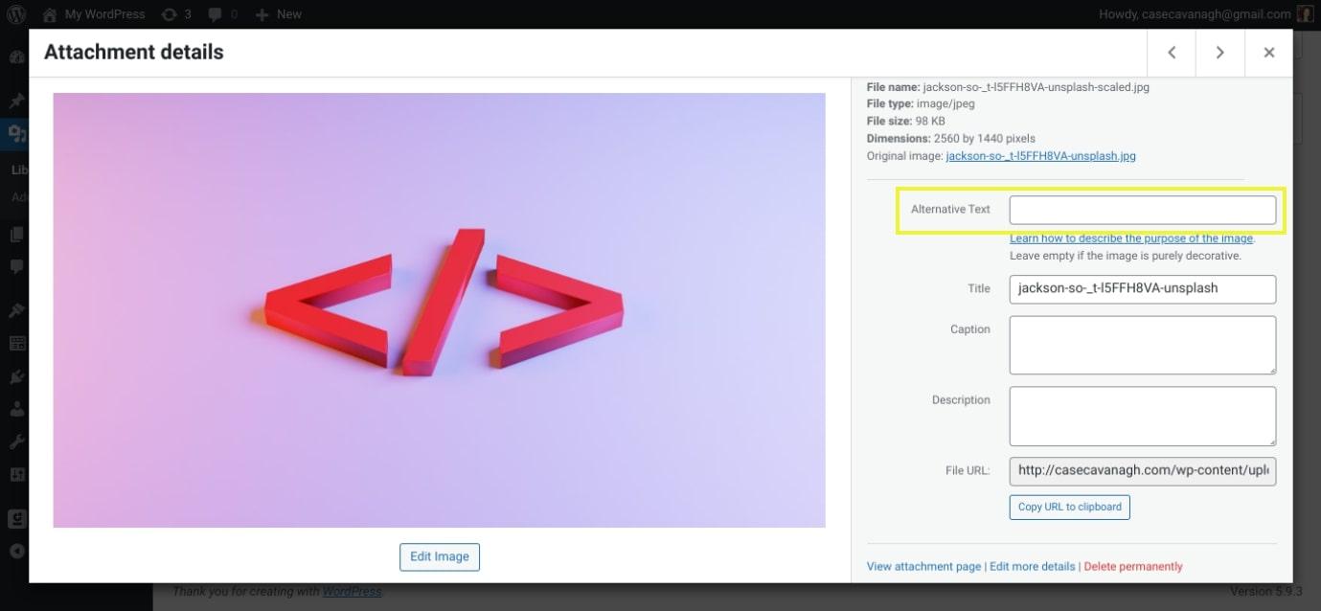The height and width of the screenshot is (611, 1321).
Task: Click the user avatar beside Howdy
Action: (x=1304, y=14)
